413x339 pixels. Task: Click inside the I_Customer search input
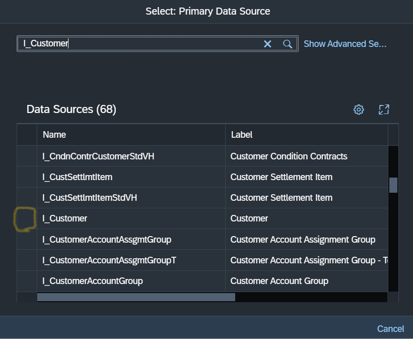(x=141, y=44)
